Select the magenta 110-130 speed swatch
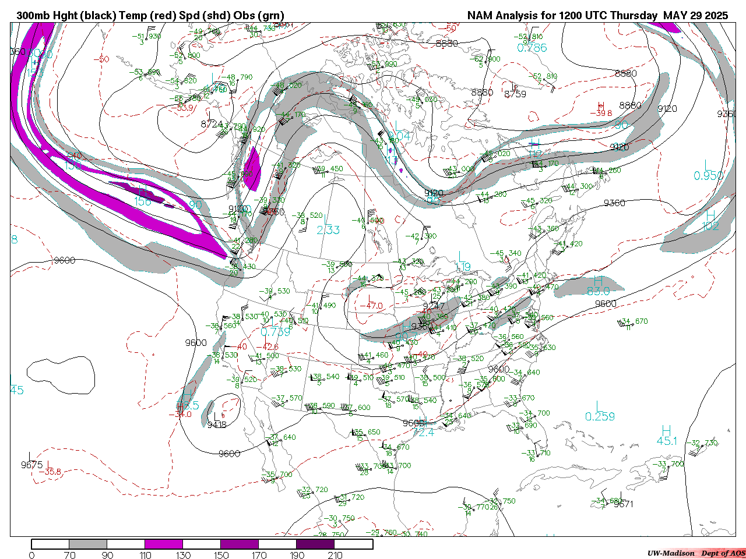The image size is (746, 559). pos(164,544)
